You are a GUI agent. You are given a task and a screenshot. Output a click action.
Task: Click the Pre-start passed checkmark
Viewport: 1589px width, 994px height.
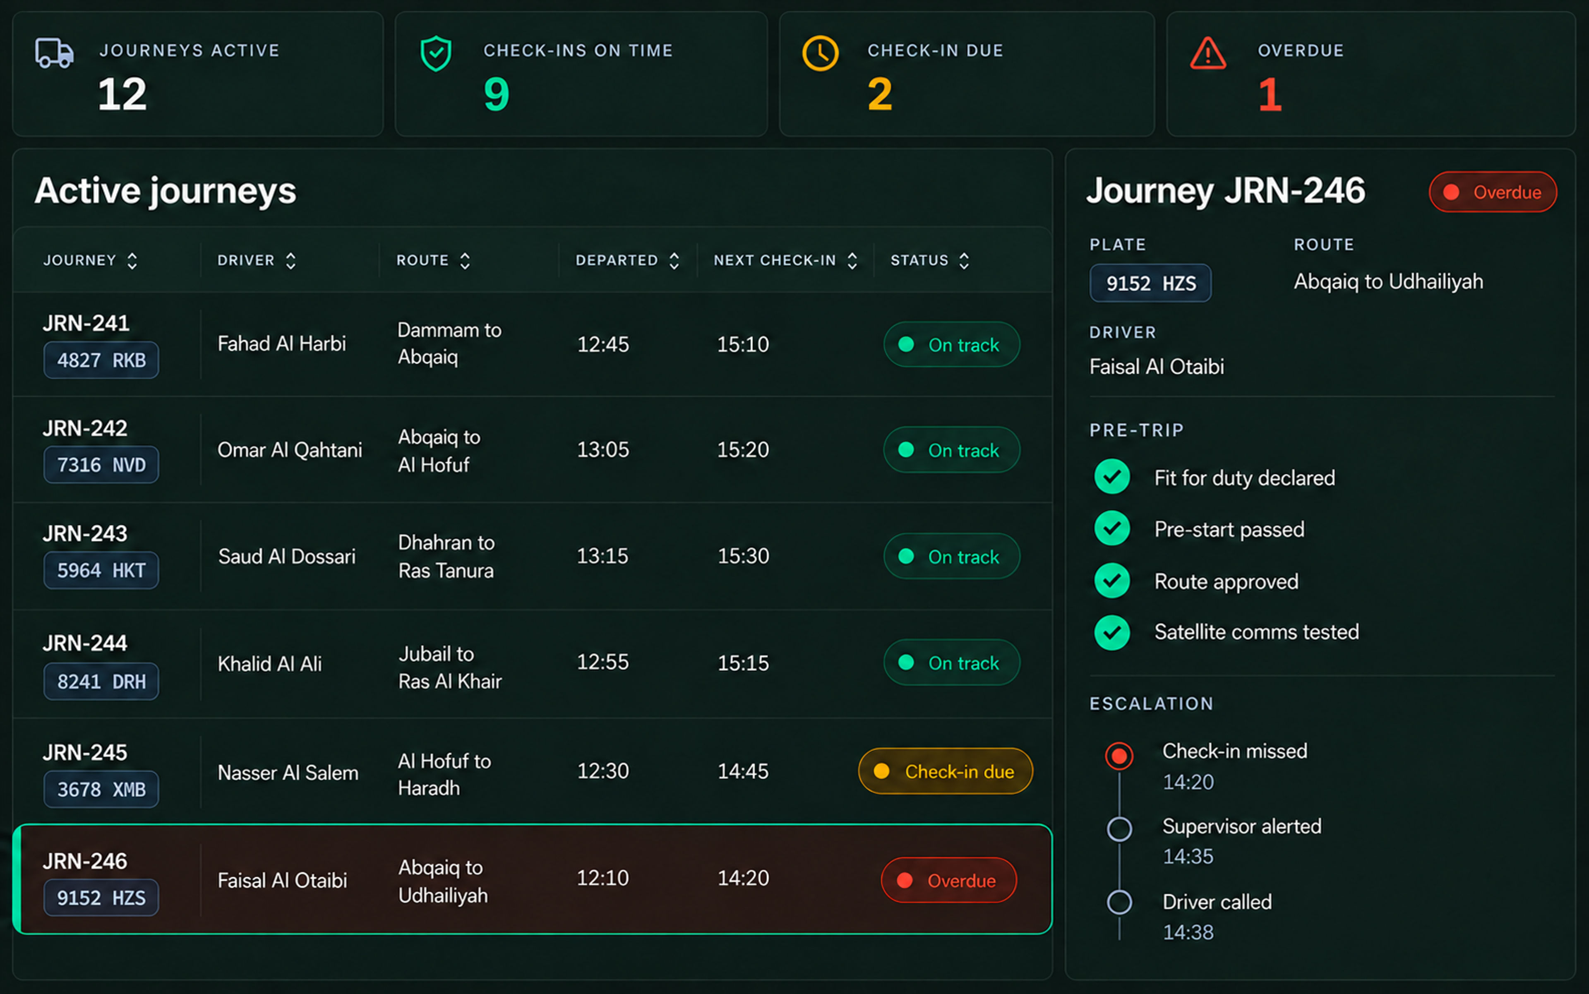pyautogui.click(x=1112, y=528)
